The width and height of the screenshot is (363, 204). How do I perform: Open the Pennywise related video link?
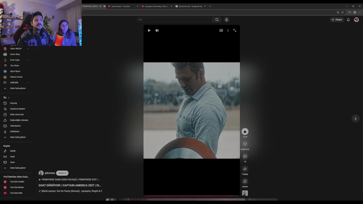point(69,180)
